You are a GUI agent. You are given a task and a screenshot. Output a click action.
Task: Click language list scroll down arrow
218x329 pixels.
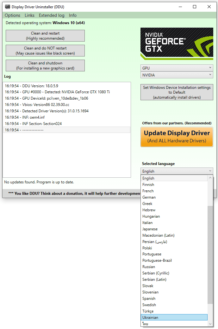pyautogui.click(x=210, y=324)
